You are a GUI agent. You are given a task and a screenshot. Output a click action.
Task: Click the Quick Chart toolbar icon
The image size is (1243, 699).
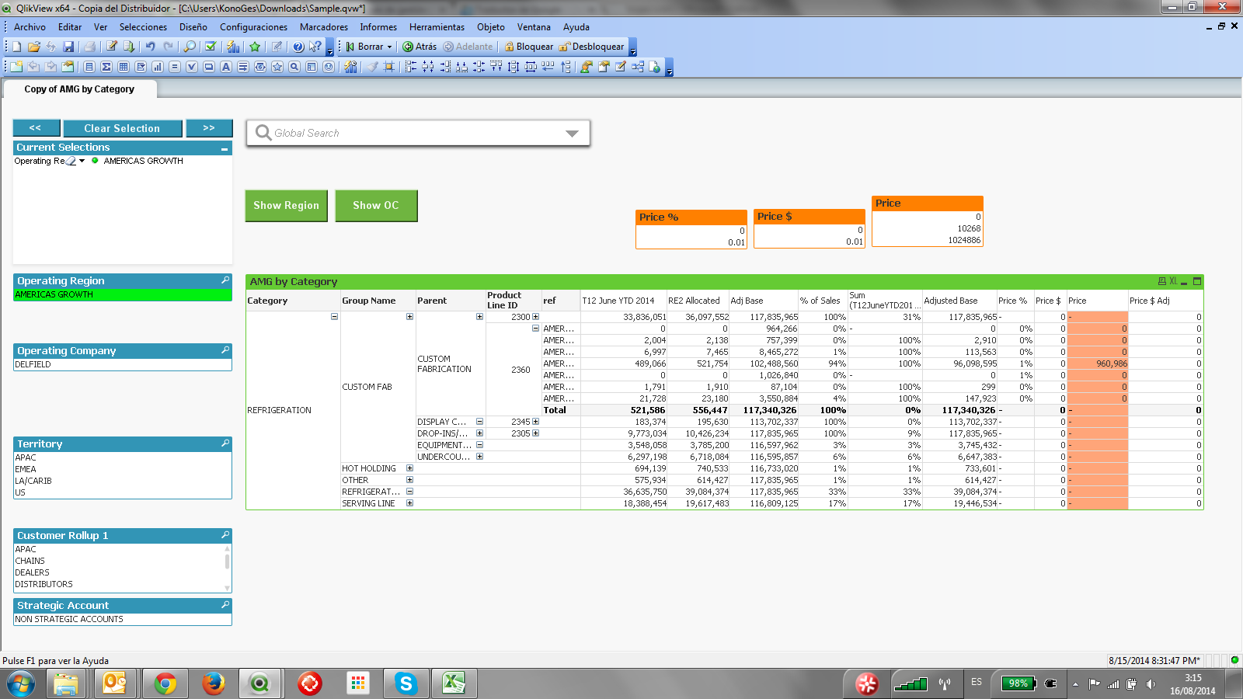click(233, 47)
